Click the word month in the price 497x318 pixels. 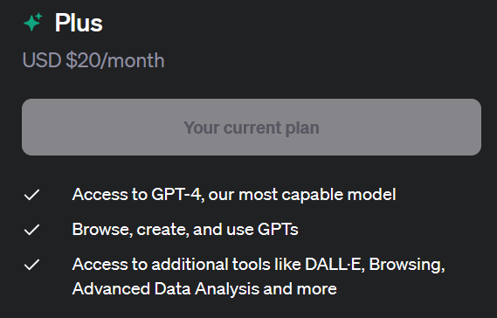tap(136, 60)
